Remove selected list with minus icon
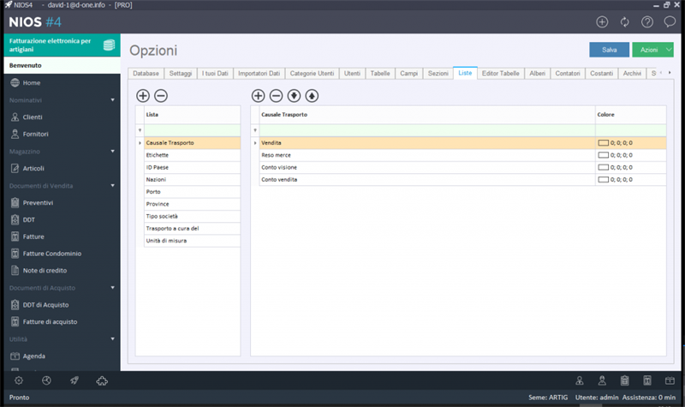This screenshot has height=407, width=685. pos(161,96)
